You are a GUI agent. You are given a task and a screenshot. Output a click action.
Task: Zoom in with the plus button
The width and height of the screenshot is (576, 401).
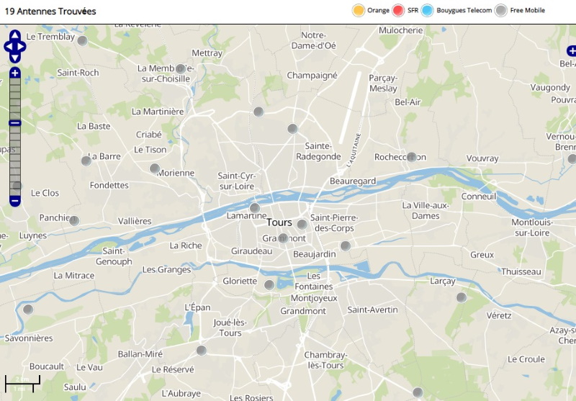(x=15, y=73)
